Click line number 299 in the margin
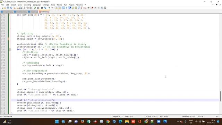 pyautogui.click(x=3, y=73)
